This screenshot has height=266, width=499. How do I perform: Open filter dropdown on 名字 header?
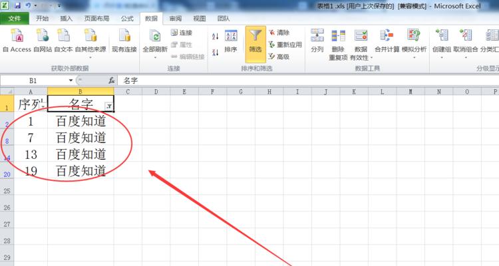(109, 106)
